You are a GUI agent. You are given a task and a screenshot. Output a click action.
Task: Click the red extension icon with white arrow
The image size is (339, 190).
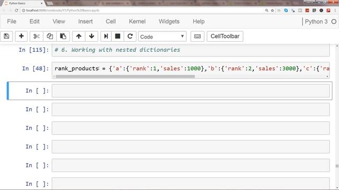pyautogui.click(x=328, y=11)
